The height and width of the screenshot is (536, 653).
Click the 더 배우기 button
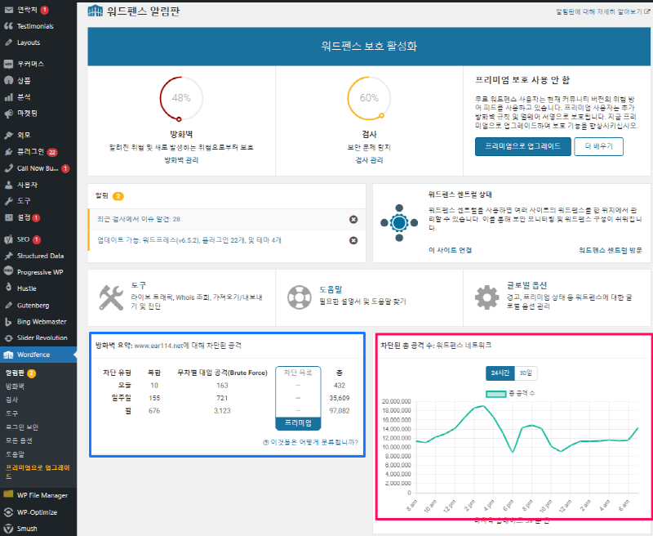coord(598,146)
